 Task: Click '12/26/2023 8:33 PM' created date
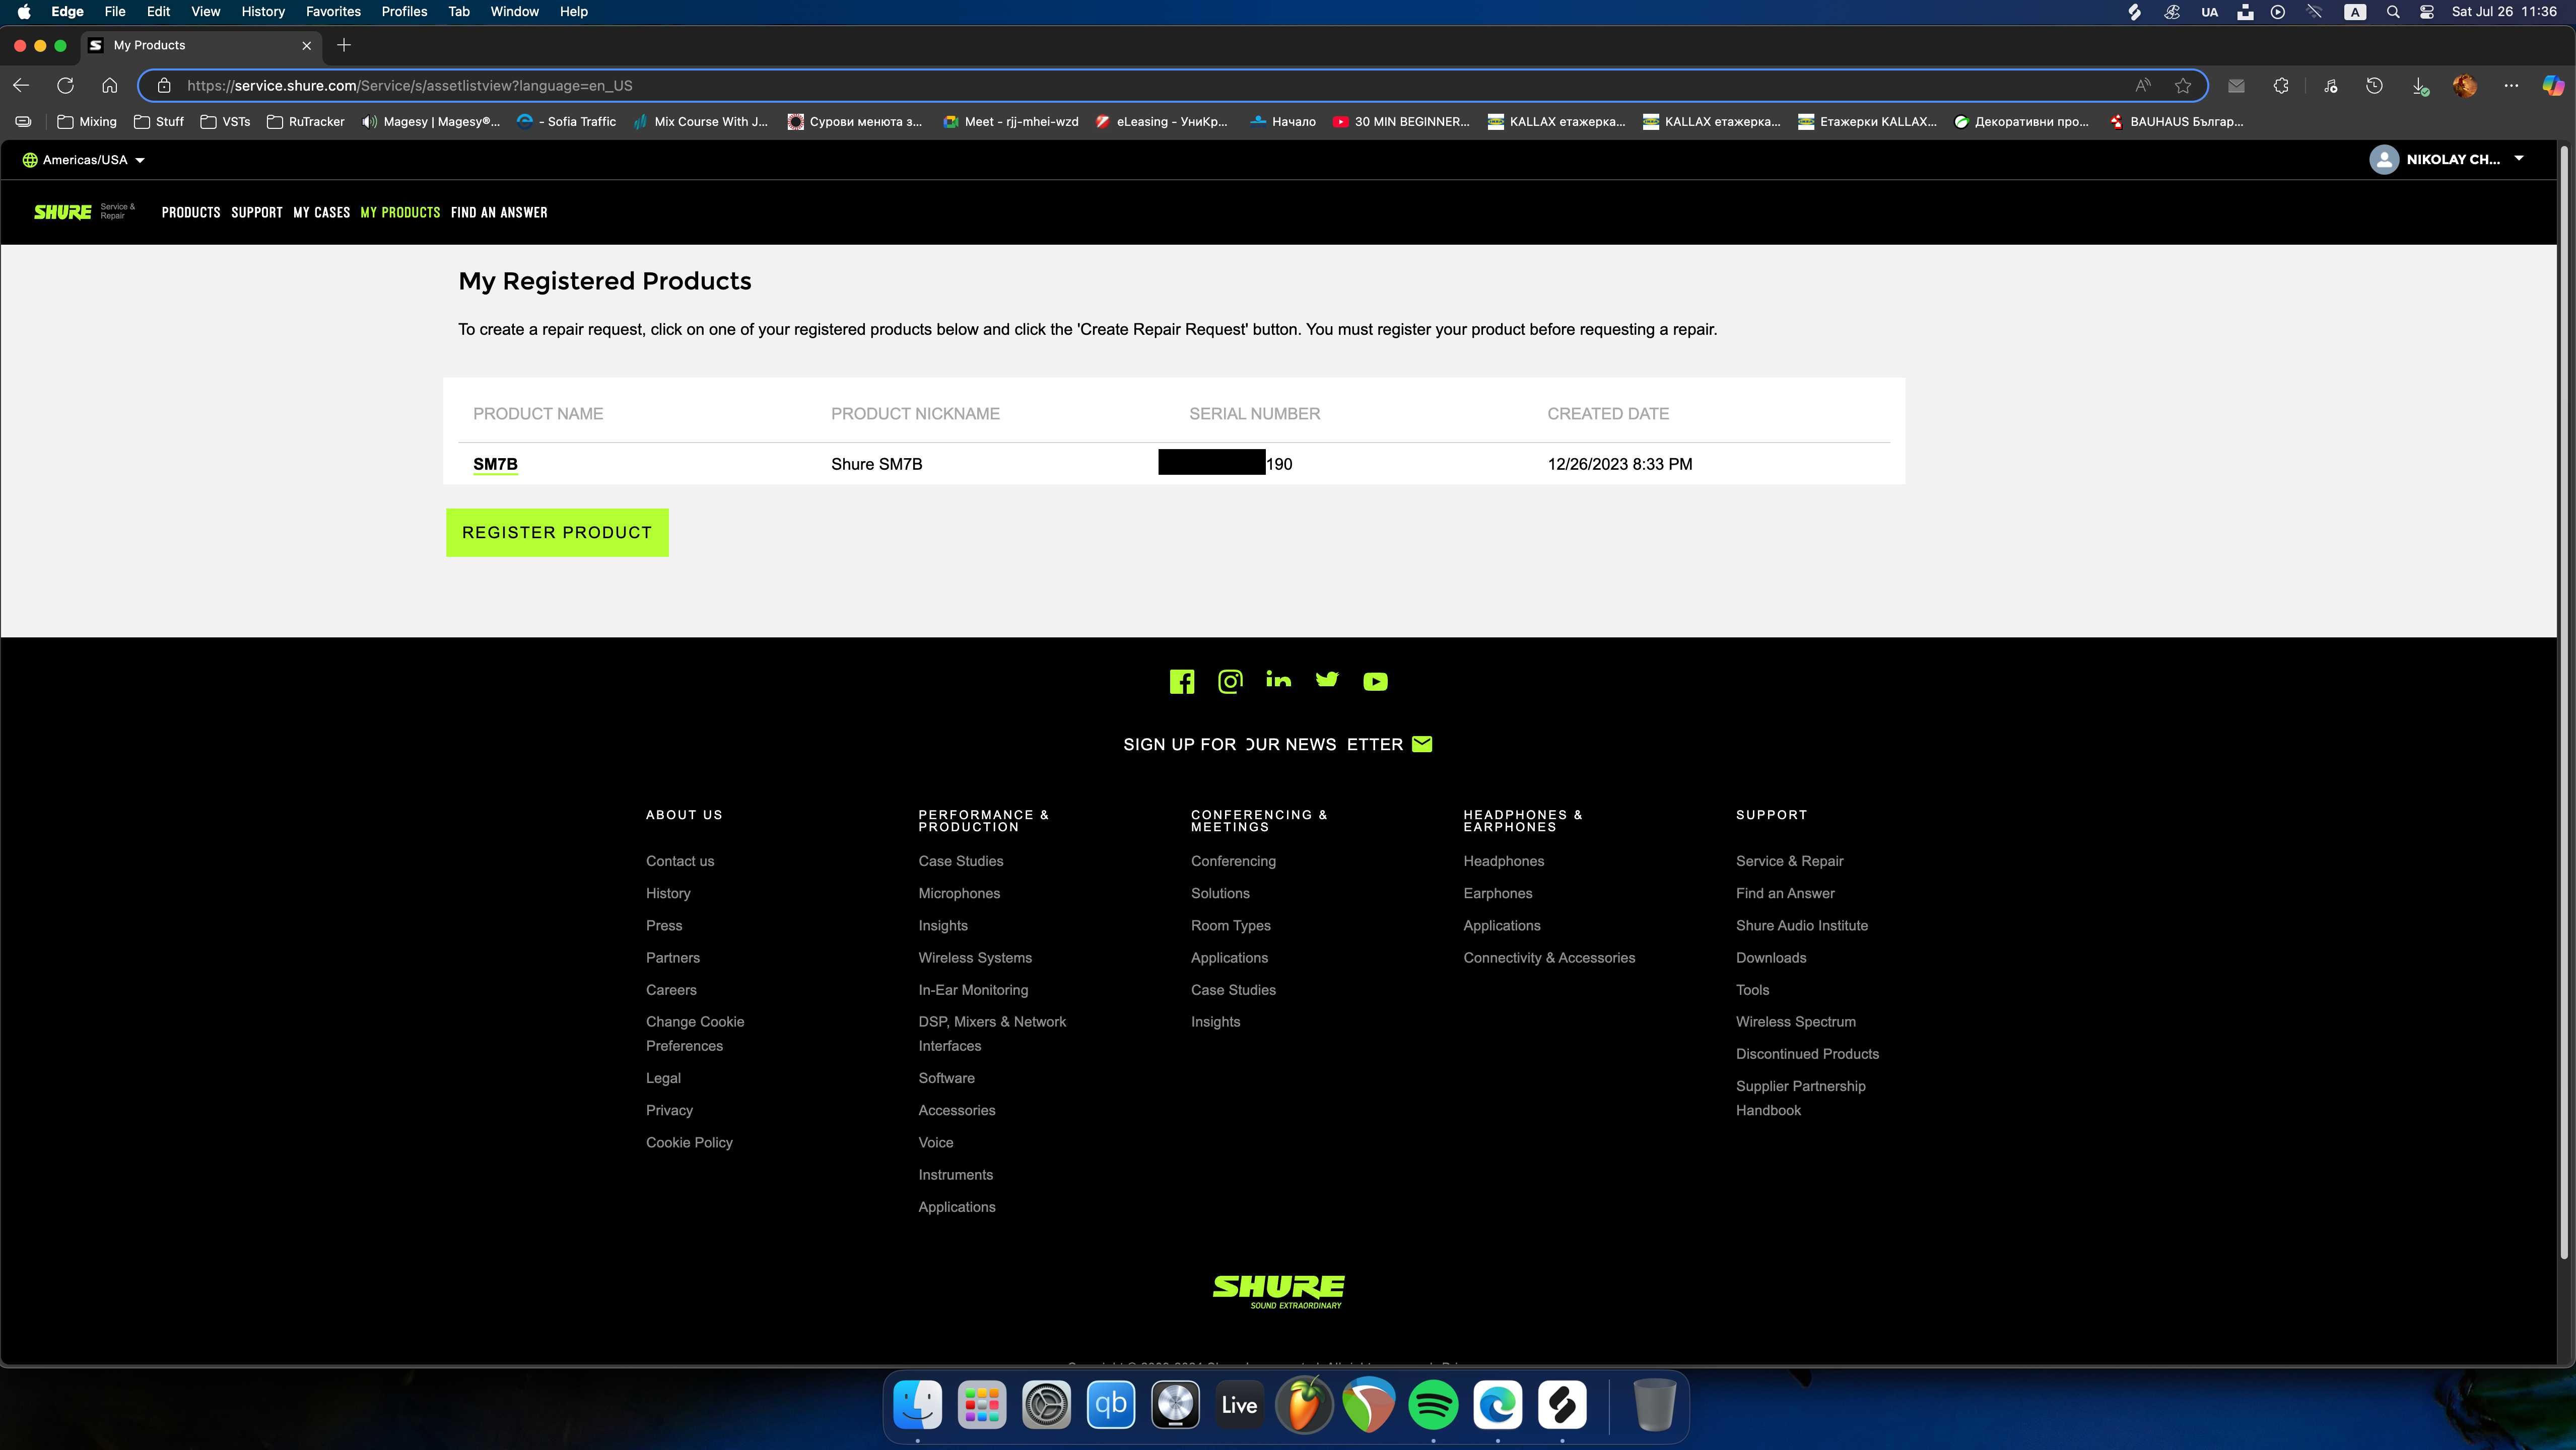point(1620,464)
